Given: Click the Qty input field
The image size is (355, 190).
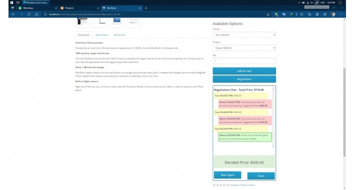Looking at the screenshot, I should click(244, 61).
